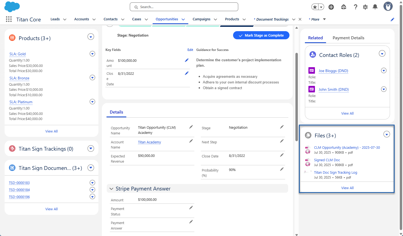
Task: Click Mark Stage as Complete
Action: pos(261,35)
